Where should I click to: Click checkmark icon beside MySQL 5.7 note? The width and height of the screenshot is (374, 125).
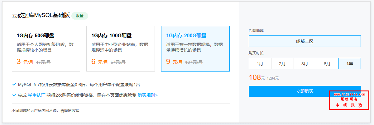tap(14, 84)
